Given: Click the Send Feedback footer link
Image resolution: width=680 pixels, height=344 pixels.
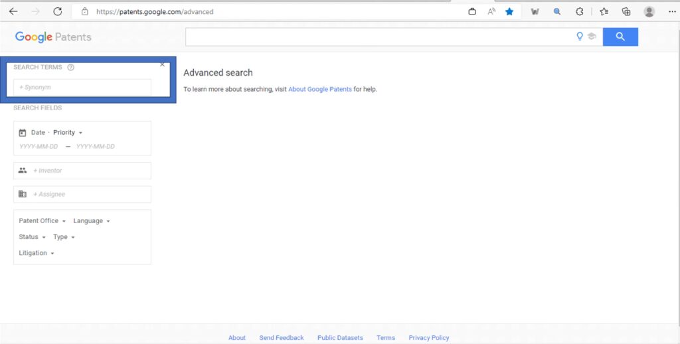Looking at the screenshot, I should (282, 338).
